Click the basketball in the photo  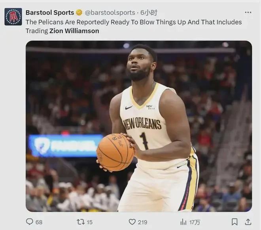pos(115,152)
